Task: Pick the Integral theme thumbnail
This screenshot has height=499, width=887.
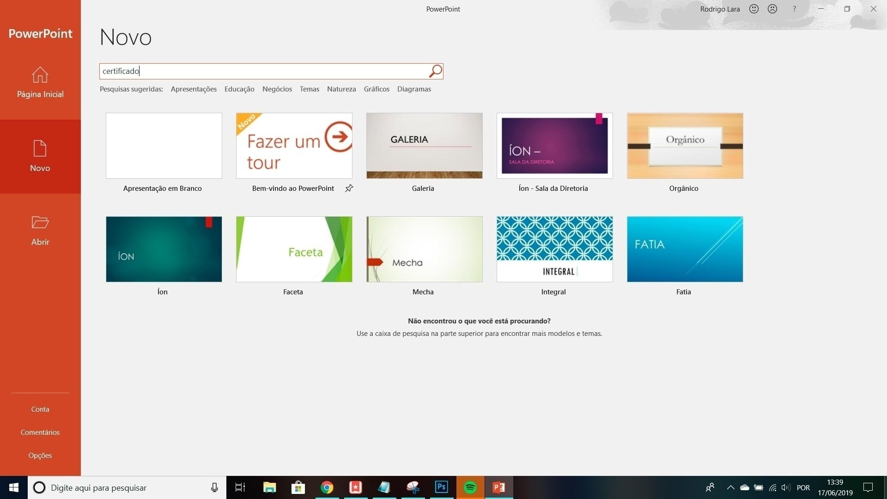Action: (554, 249)
